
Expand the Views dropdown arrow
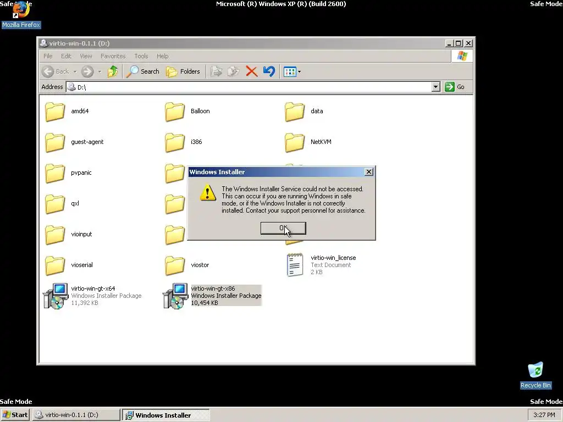[300, 72]
